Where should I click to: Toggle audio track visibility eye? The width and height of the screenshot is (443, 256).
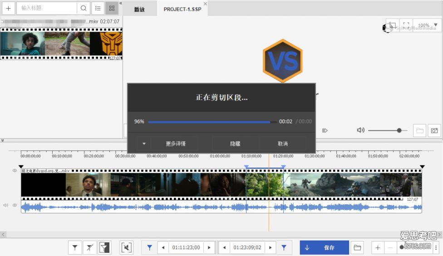[x=15, y=205]
